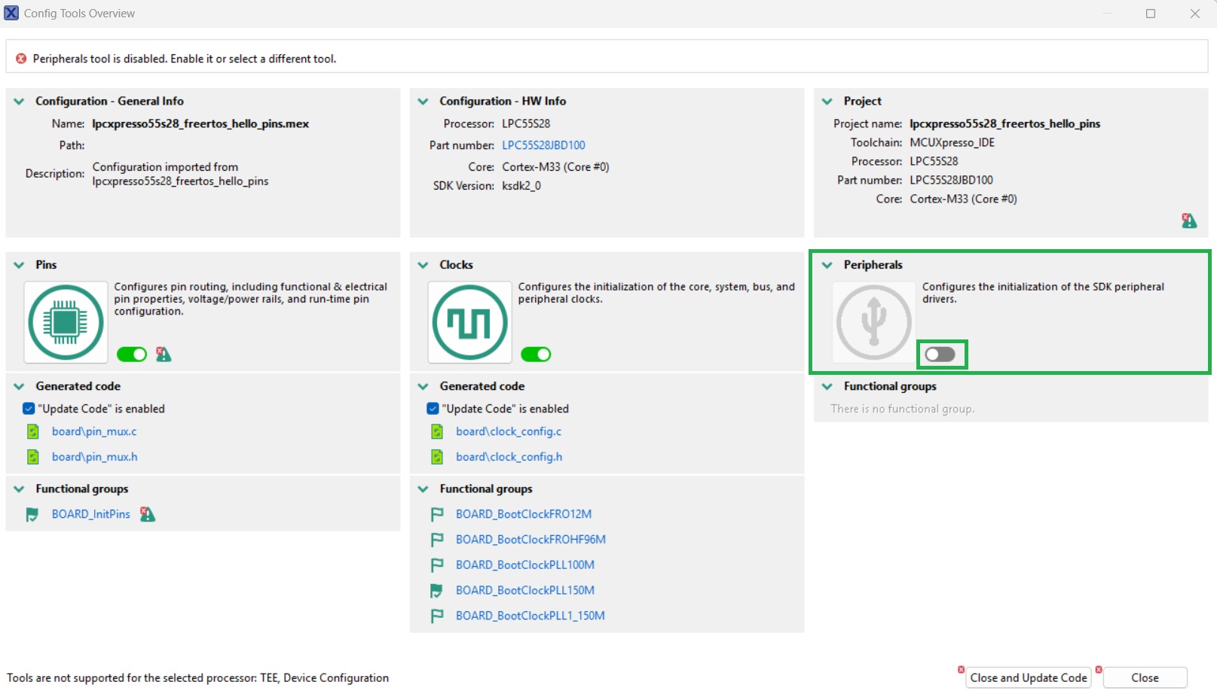This screenshot has height=697, width=1217.
Task: Open the Clocks tool waveform icon
Action: pos(469,322)
